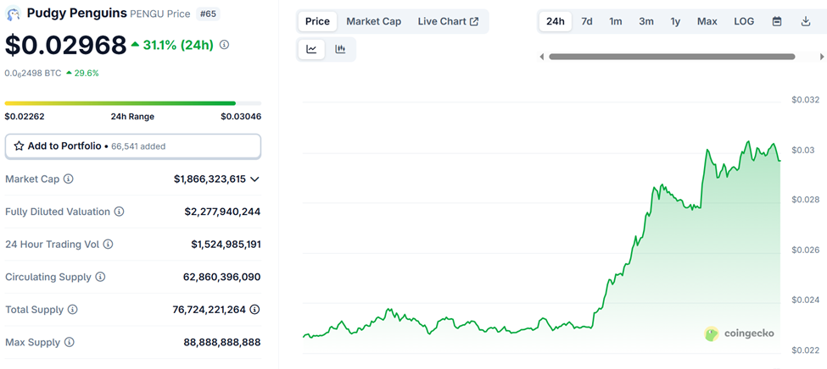Viewport: 827px width, 369px height.
Task: Click the 76,724,221,264 total supply value
Action: pos(210,310)
